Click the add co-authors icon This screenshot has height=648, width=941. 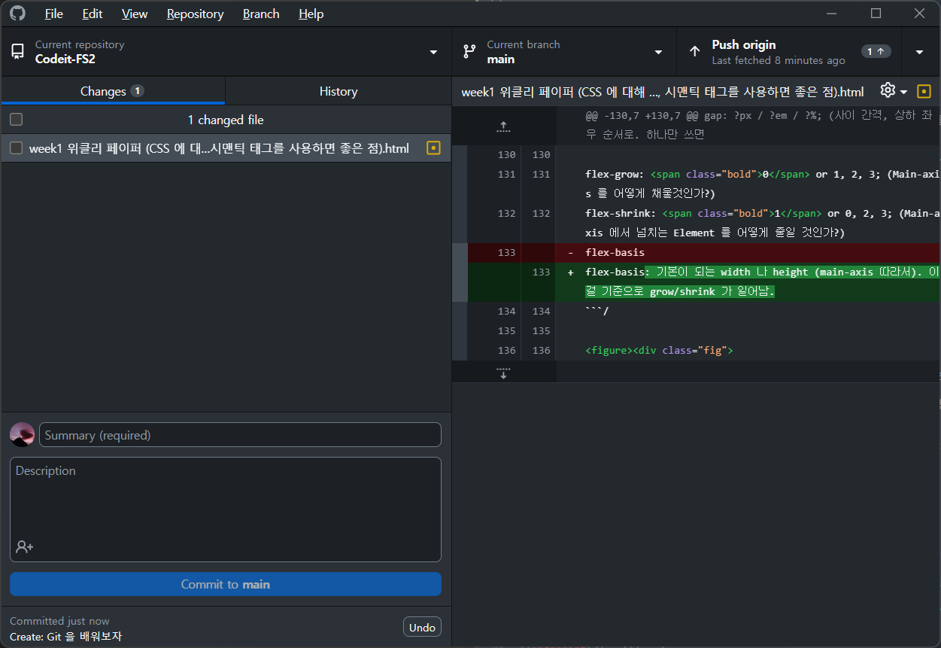click(x=25, y=547)
